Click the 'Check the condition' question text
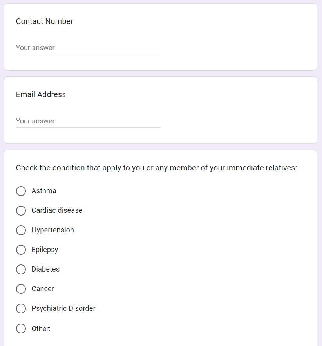 tap(156, 168)
